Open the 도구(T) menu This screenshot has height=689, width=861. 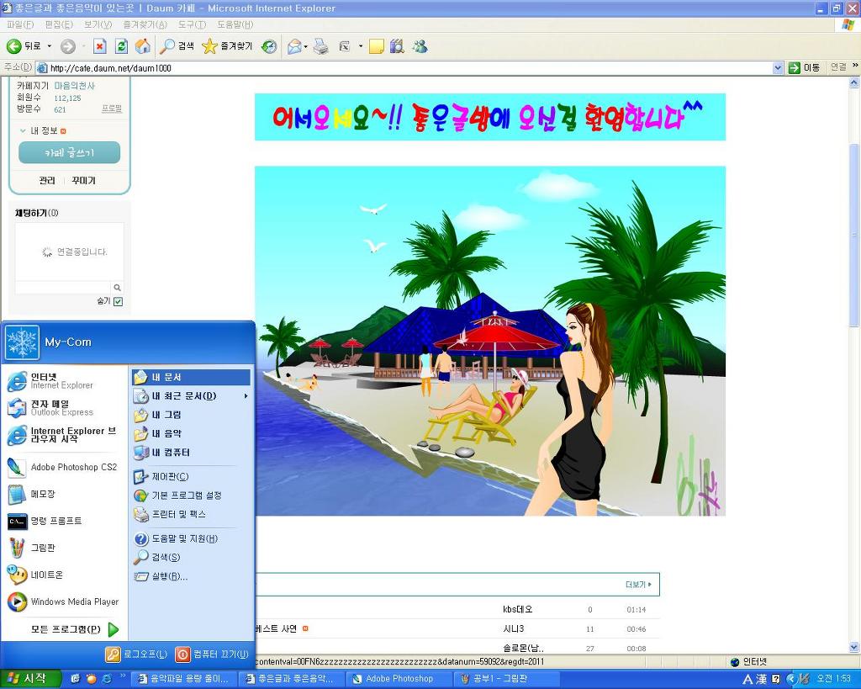192,24
